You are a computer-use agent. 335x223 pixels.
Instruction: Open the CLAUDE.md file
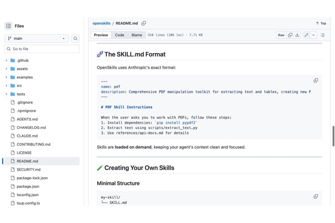coord(27,136)
